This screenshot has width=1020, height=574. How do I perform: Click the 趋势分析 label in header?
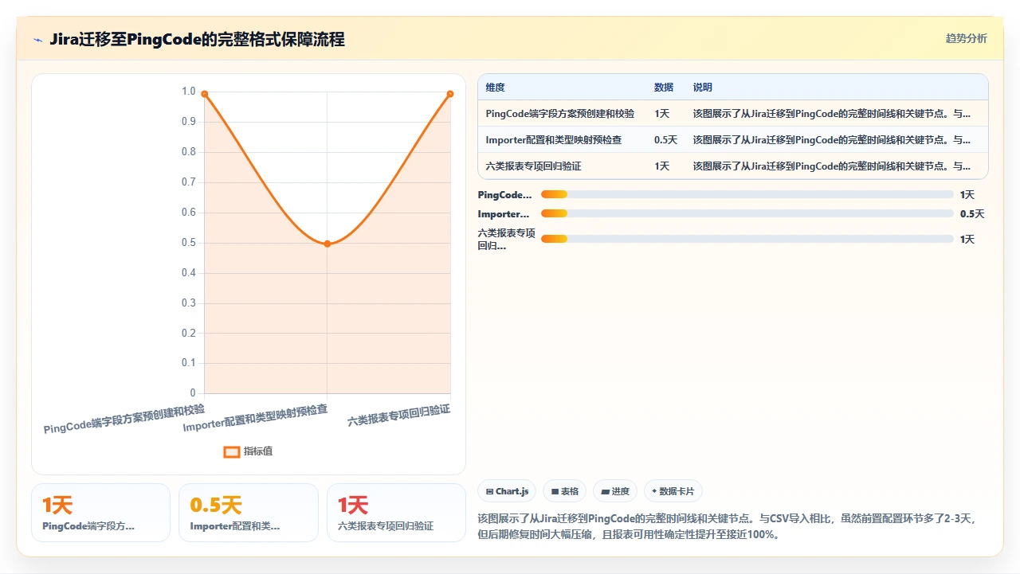pyautogui.click(x=966, y=38)
